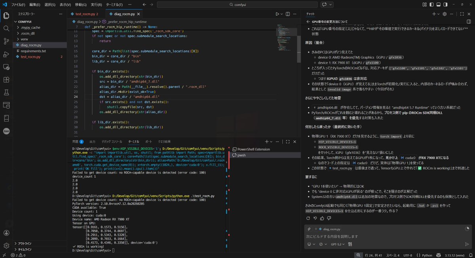Open test_rocm.py in the explorer
The width and height of the screenshot is (475, 258).
tap(39, 56)
